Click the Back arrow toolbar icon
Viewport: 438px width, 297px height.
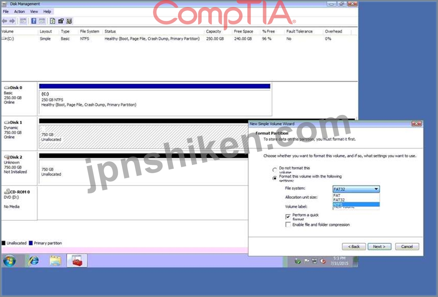5,21
